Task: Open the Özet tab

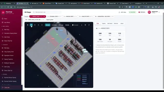Action: [98, 24]
